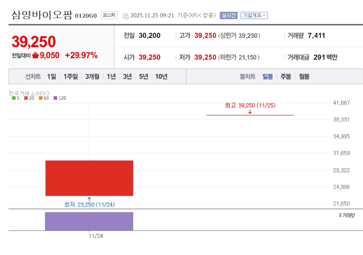Click the 실시간 real-time button

[x=228, y=15]
